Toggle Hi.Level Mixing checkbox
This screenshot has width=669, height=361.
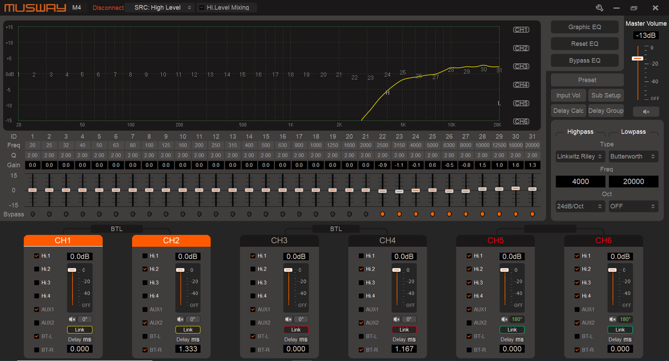coord(202,8)
